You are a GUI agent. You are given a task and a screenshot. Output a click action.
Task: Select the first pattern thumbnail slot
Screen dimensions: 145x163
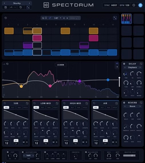point(126,19)
